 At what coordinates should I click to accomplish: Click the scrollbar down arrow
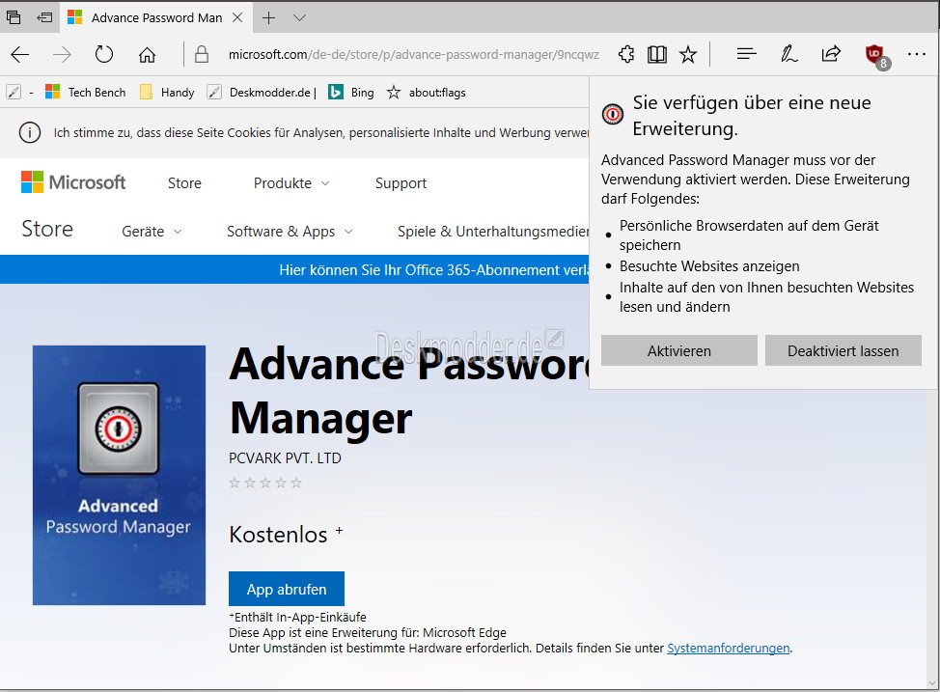[x=932, y=683]
